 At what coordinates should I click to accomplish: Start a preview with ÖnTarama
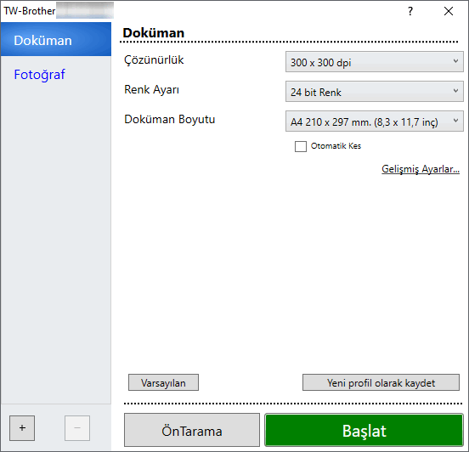[192, 430]
